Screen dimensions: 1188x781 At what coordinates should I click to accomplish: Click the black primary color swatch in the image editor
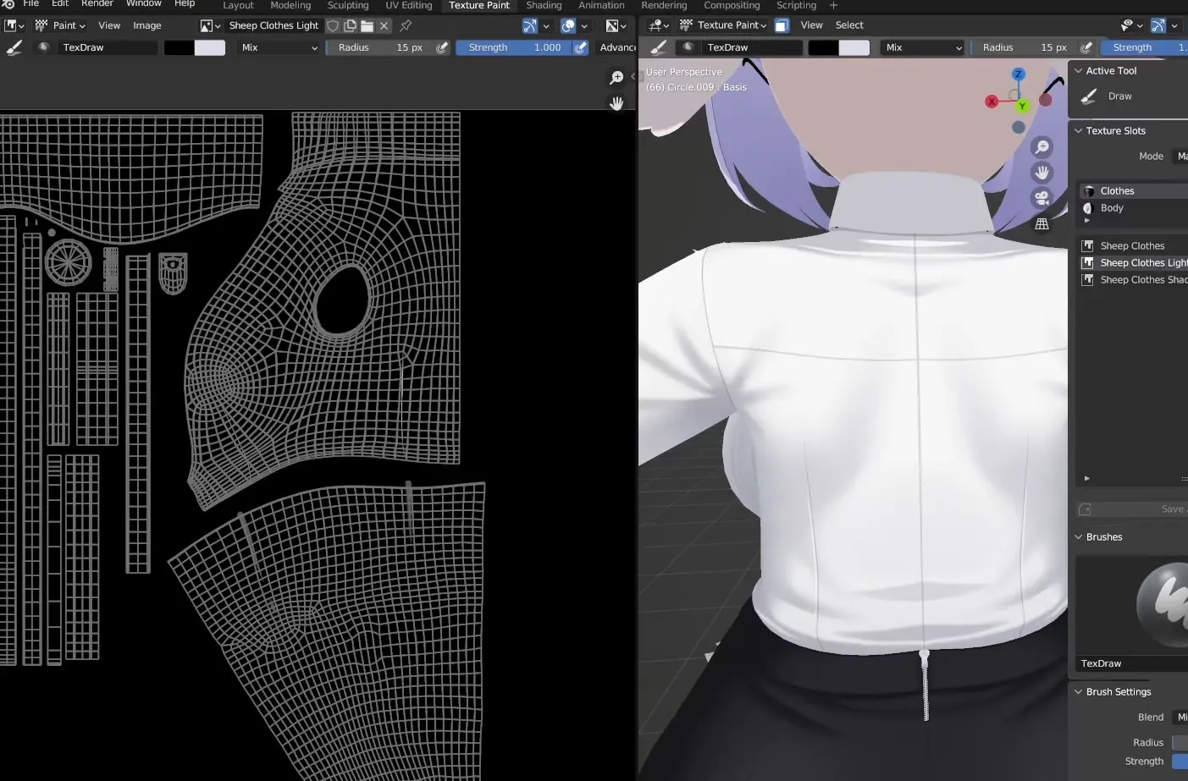pos(179,47)
